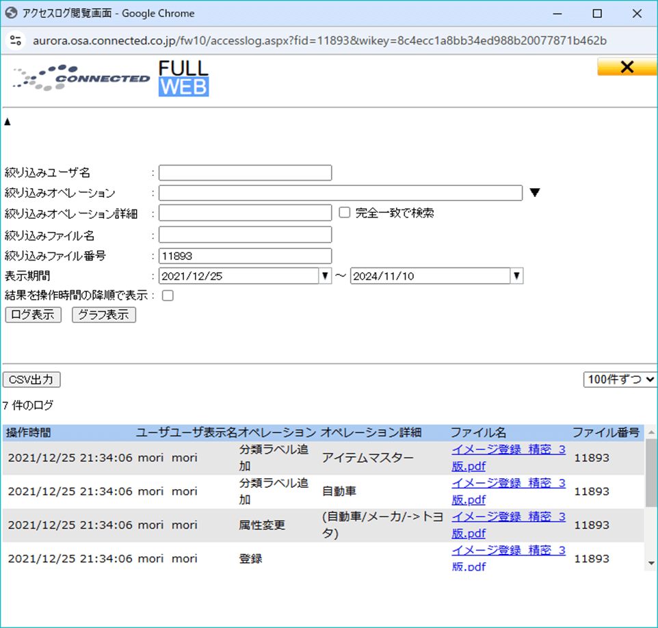Click the Connected logo

pyautogui.click(x=81, y=77)
